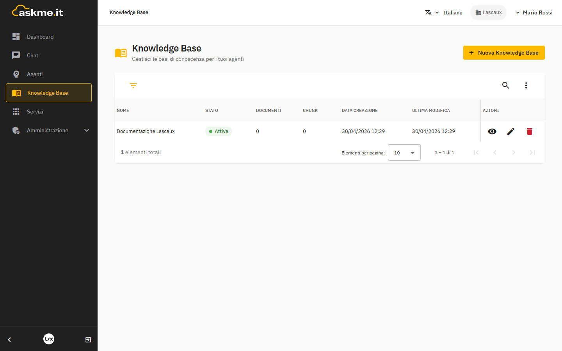This screenshot has height=351, width=562.
Task: Click the search magnifier icon
Action: [506, 85]
